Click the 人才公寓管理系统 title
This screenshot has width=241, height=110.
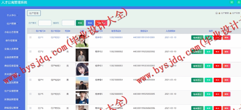click(14, 2)
